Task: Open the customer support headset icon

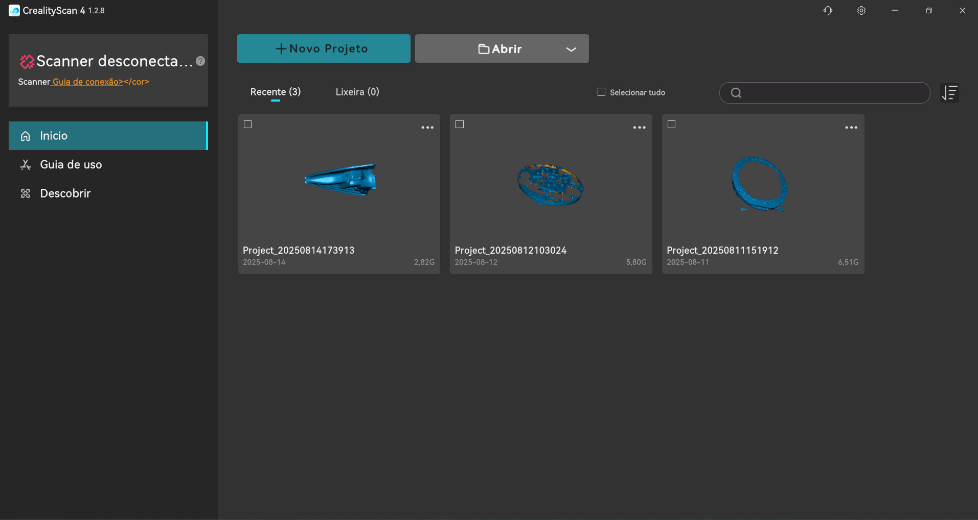Action: click(x=828, y=11)
